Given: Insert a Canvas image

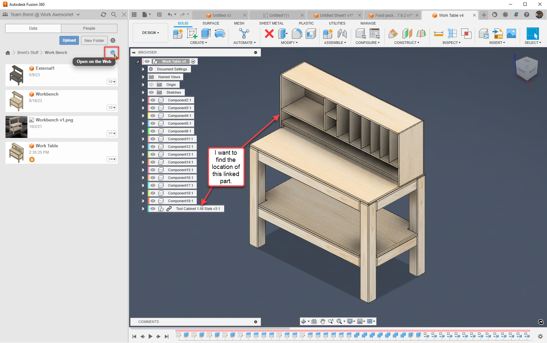Looking at the screenshot, I should pyautogui.click(x=511, y=33).
